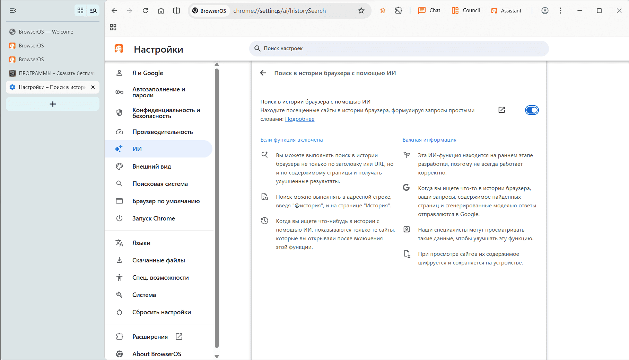The image size is (629, 360).
Task: Open Спец. возможности settings
Action: [x=159, y=278]
